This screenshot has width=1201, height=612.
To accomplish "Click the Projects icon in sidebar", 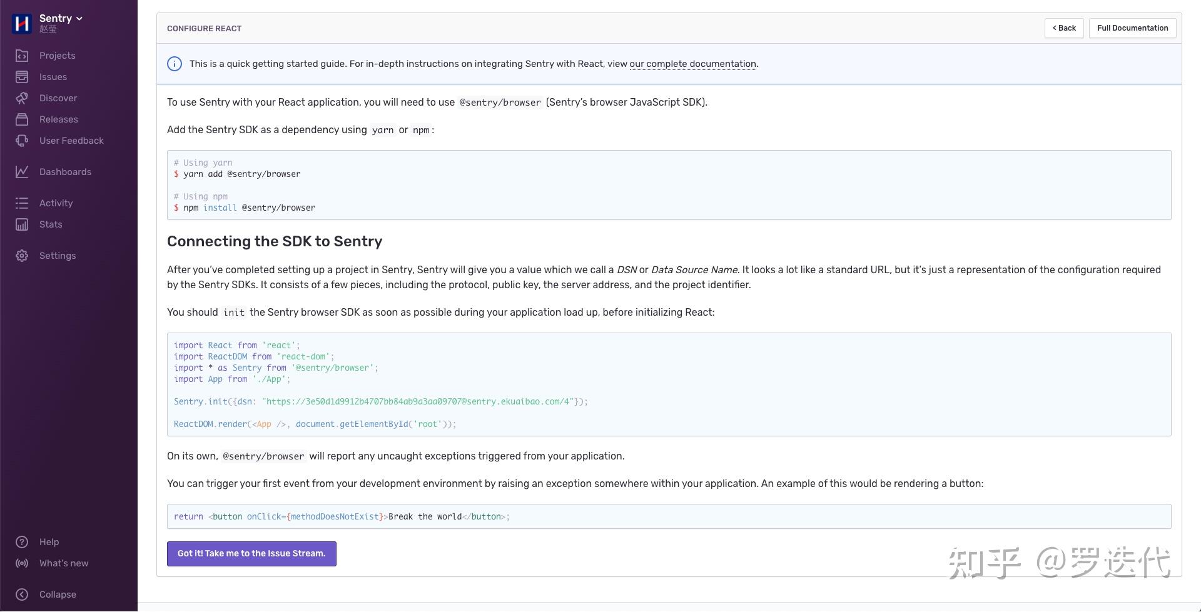I will click(22, 56).
